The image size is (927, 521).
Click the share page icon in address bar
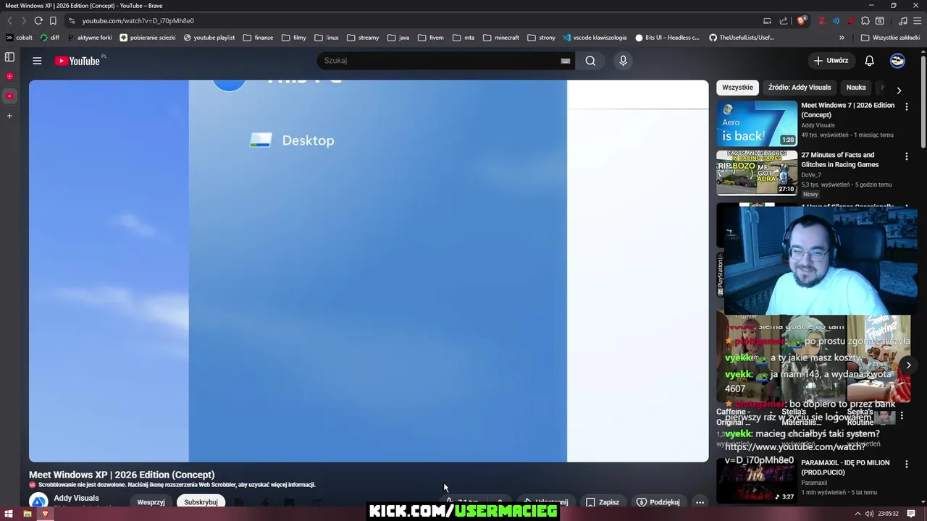point(784,21)
